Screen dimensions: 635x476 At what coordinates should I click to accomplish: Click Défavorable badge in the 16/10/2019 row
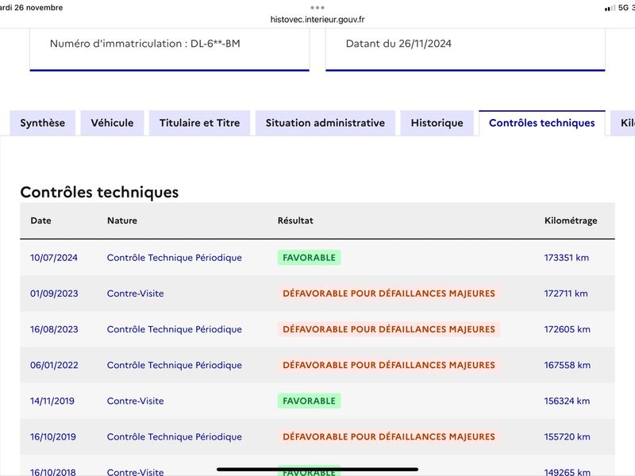coord(389,437)
